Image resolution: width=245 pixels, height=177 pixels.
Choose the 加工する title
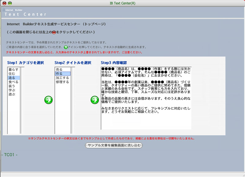pos(62,78)
